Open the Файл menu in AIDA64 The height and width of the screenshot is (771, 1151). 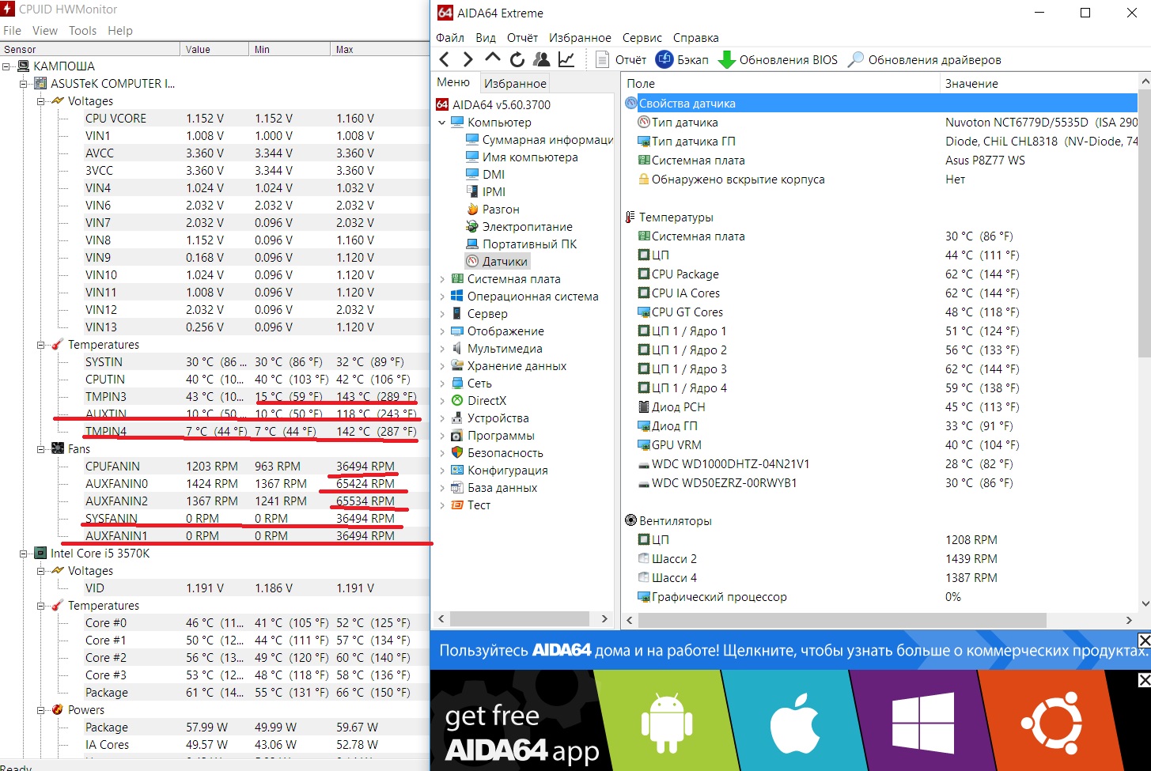tap(450, 37)
